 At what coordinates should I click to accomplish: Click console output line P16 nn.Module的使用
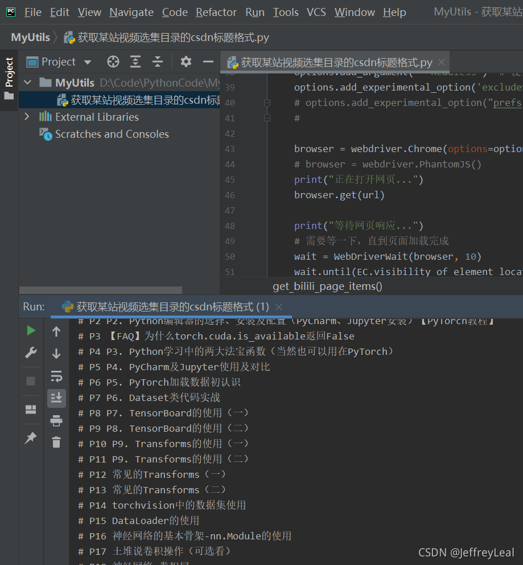(184, 536)
